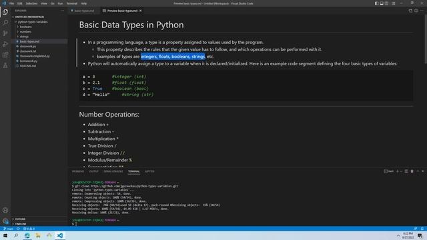Viewport: 427px width, 240px height.
Task: Switch to the PROBLEMS panel tab
Action: point(78,171)
